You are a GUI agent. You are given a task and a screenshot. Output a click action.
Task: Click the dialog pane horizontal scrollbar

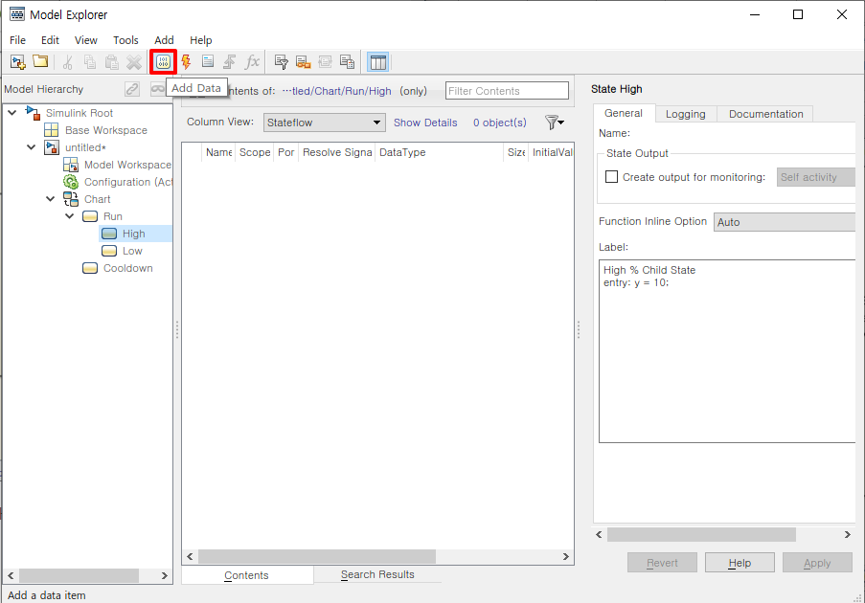701,535
